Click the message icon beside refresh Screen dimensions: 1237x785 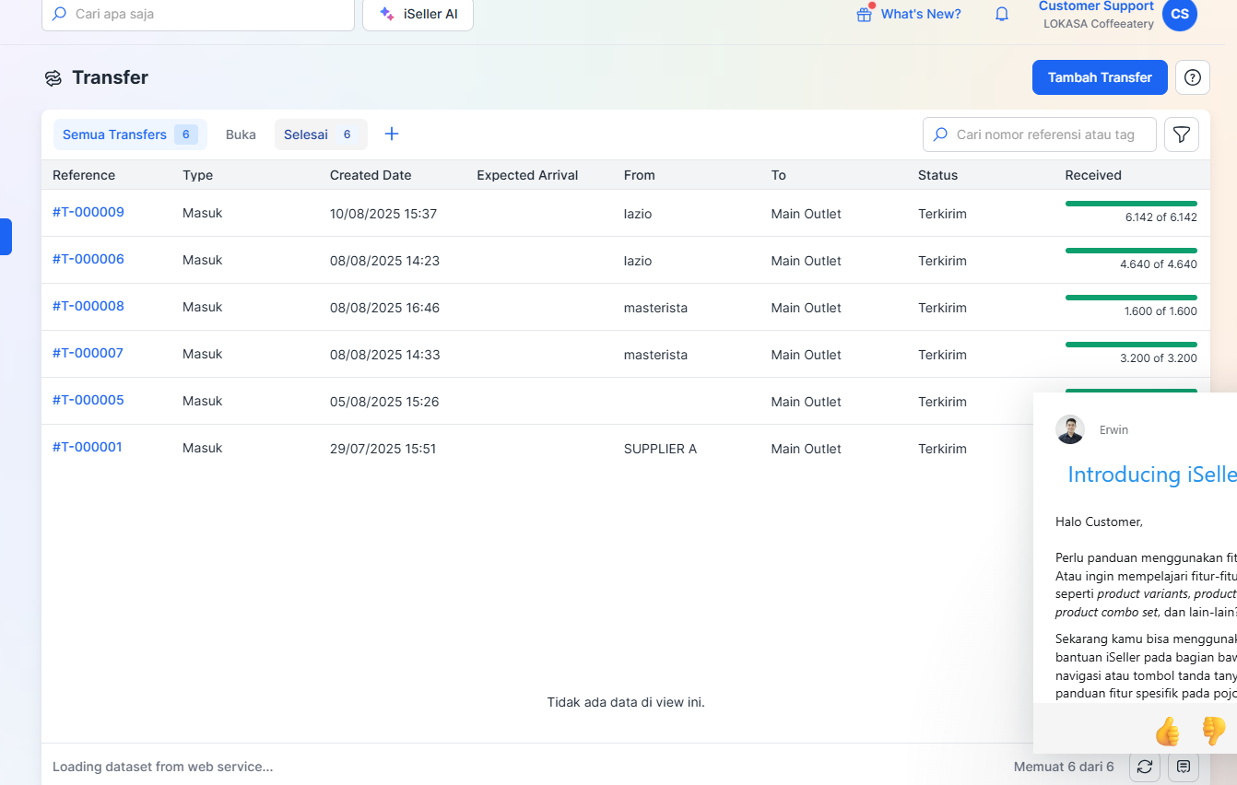click(1184, 766)
